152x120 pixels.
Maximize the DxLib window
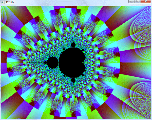coord(138,2)
